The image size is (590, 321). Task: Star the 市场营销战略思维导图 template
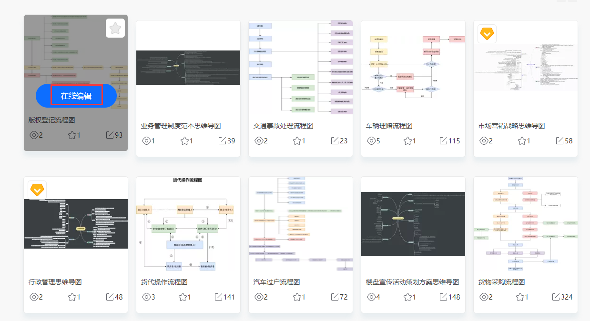point(522,140)
